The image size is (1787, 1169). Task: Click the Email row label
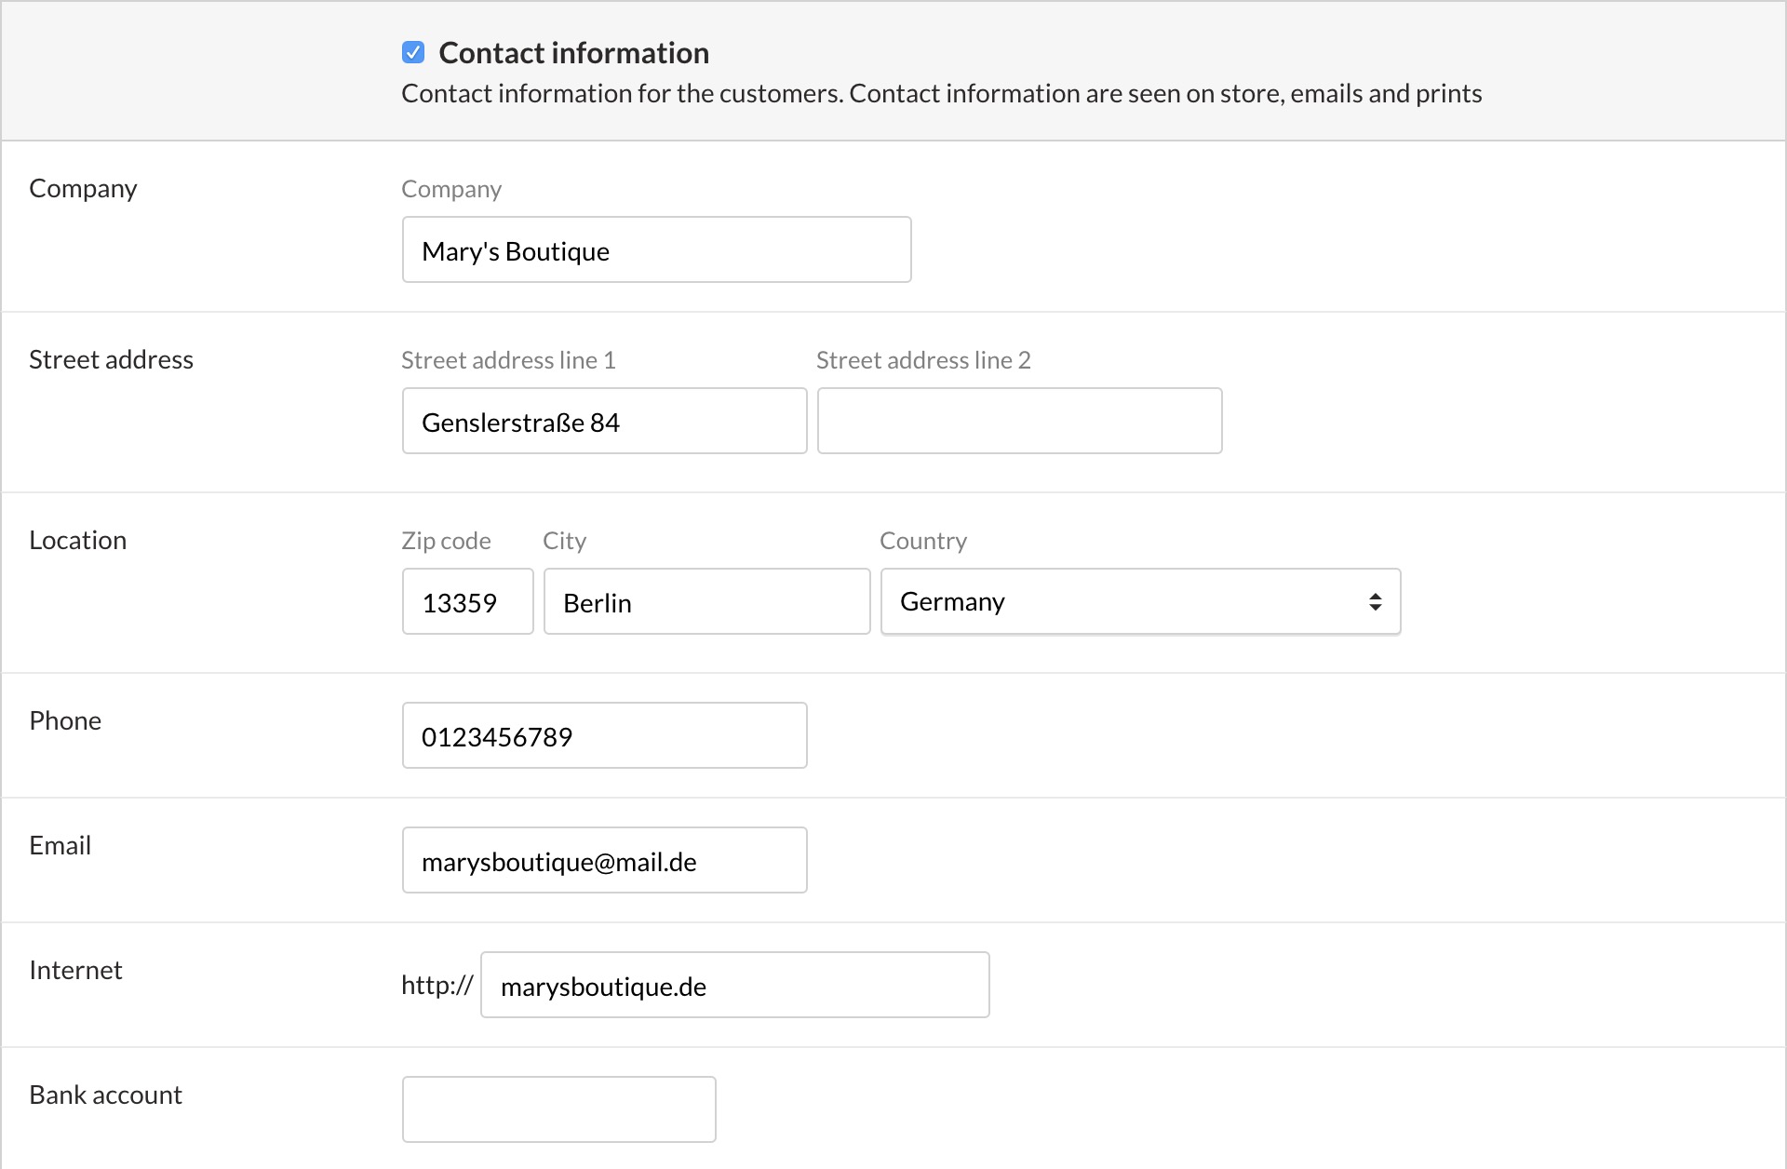point(60,845)
